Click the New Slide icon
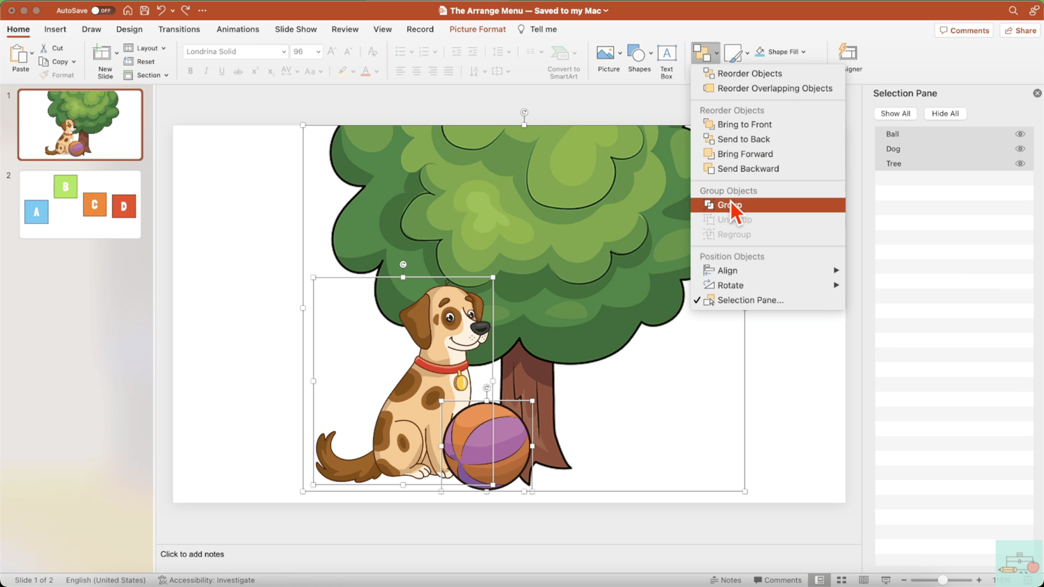Image resolution: width=1044 pixels, height=587 pixels. point(102,53)
